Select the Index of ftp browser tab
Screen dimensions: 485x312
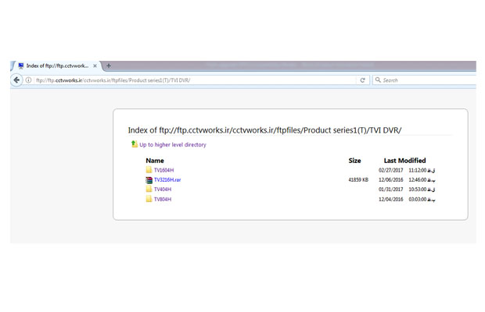point(57,66)
